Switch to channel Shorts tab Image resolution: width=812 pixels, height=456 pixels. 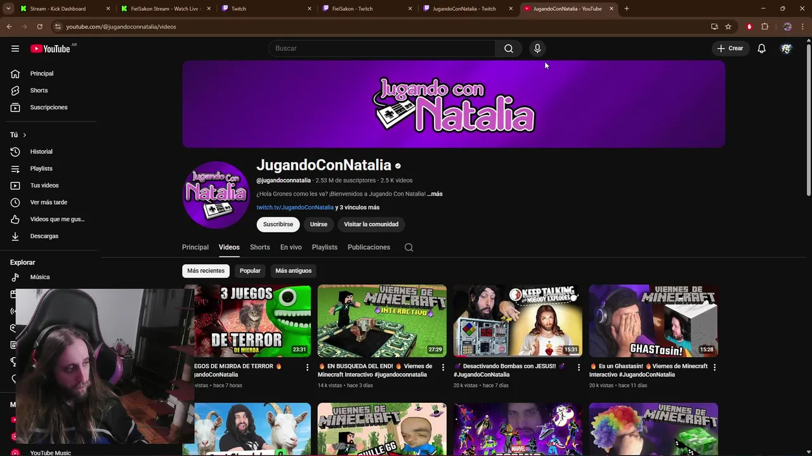pos(259,247)
